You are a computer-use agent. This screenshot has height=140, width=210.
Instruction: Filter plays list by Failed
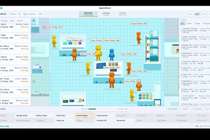point(20,21)
